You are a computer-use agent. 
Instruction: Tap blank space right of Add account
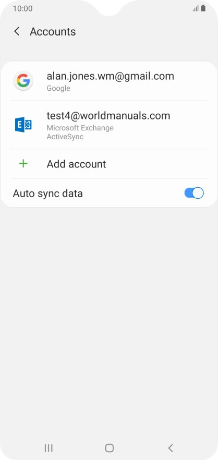pos(157,164)
